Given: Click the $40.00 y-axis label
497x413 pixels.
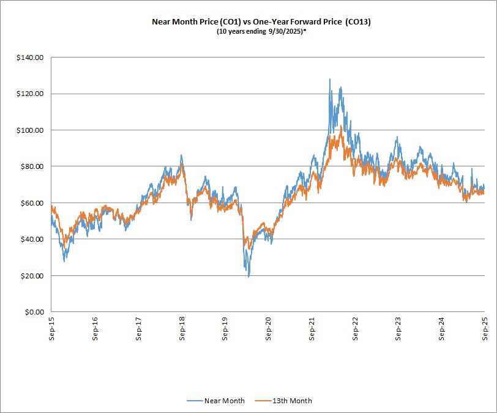Looking at the screenshot, I should (x=32, y=239).
